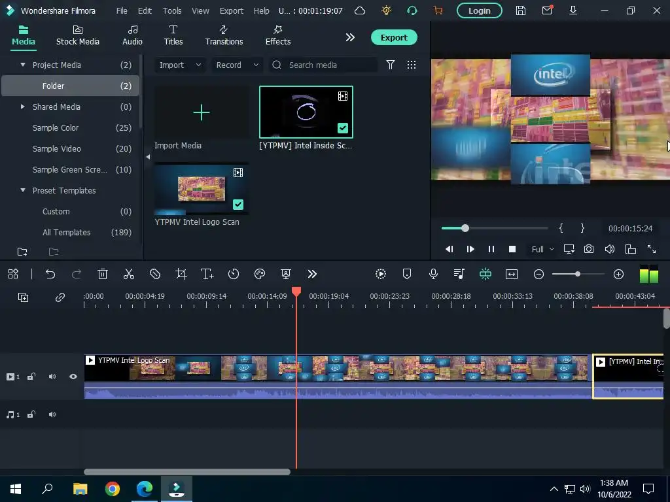
Task: Click checkmark on YTPMV Intel Logo Scan thumbnail
Action: [x=238, y=205]
